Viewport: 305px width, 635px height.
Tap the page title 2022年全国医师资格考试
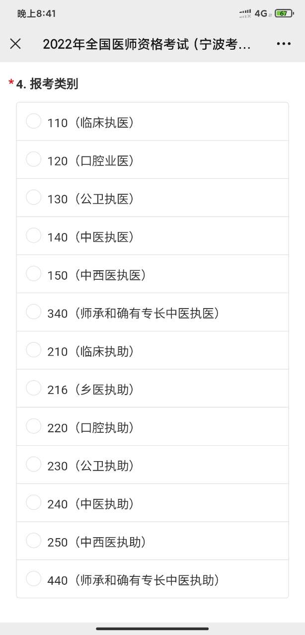147,44
